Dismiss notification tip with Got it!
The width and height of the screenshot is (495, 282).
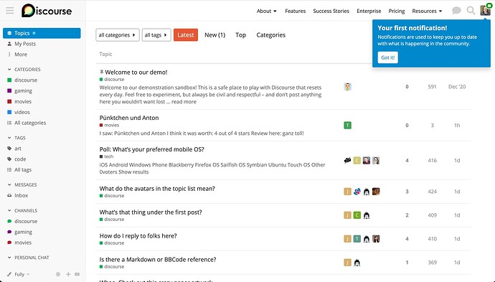click(387, 57)
